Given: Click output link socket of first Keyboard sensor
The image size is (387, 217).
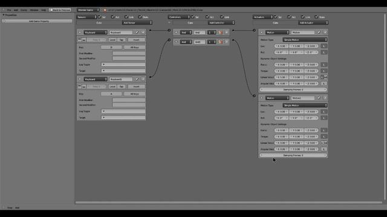Looking at the screenshot, I should point(150,30).
